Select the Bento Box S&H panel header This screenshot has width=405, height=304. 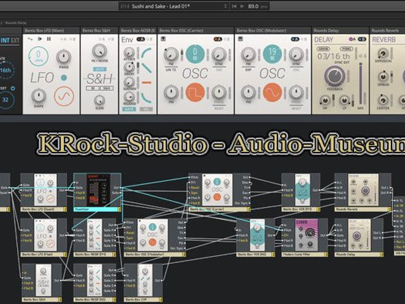point(99,31)
